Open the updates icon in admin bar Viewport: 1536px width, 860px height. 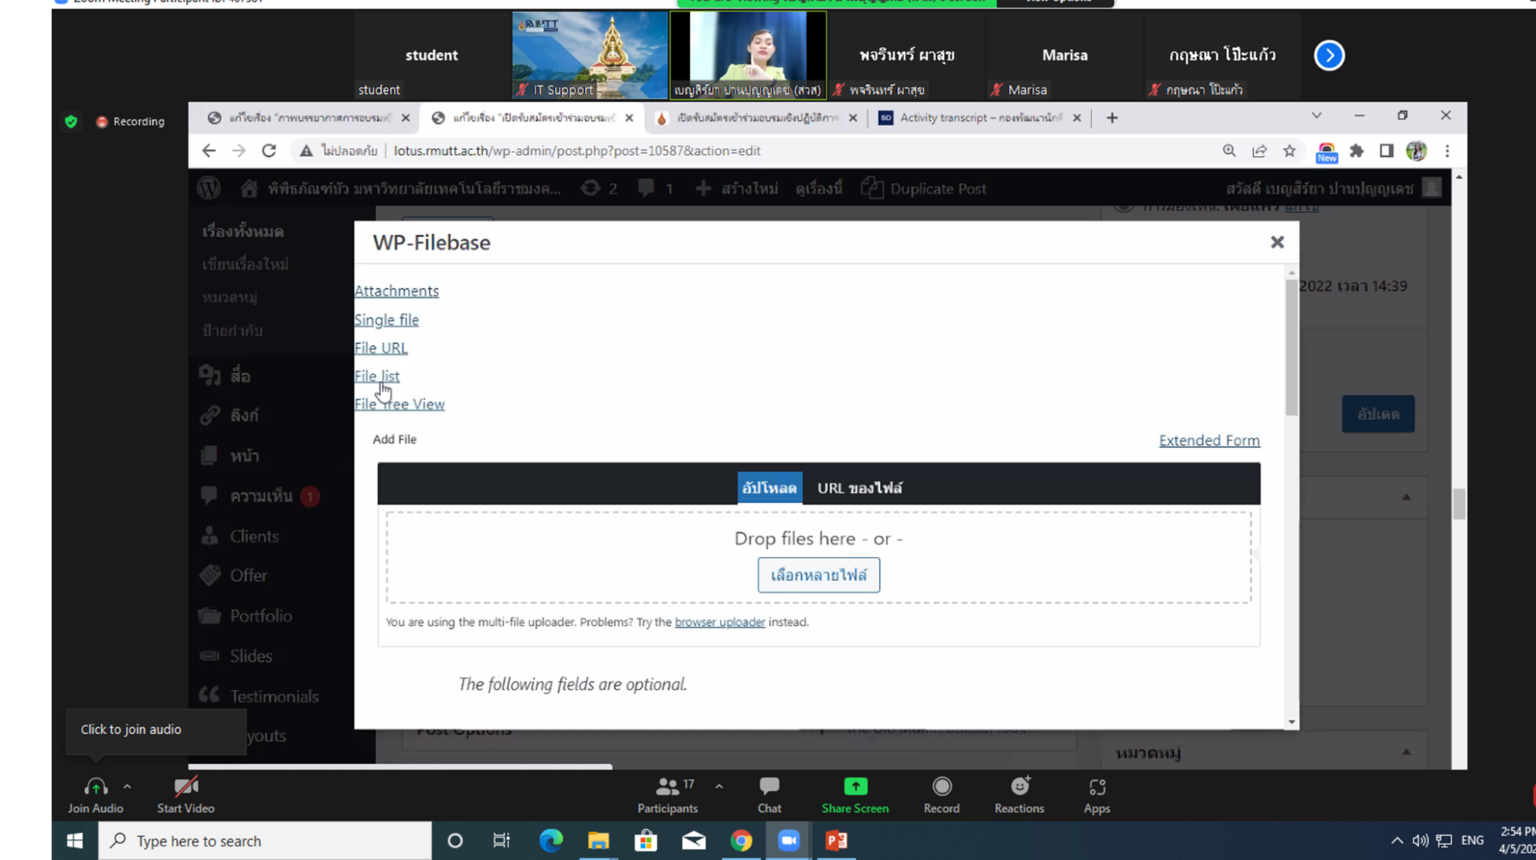tap(599, 188)
